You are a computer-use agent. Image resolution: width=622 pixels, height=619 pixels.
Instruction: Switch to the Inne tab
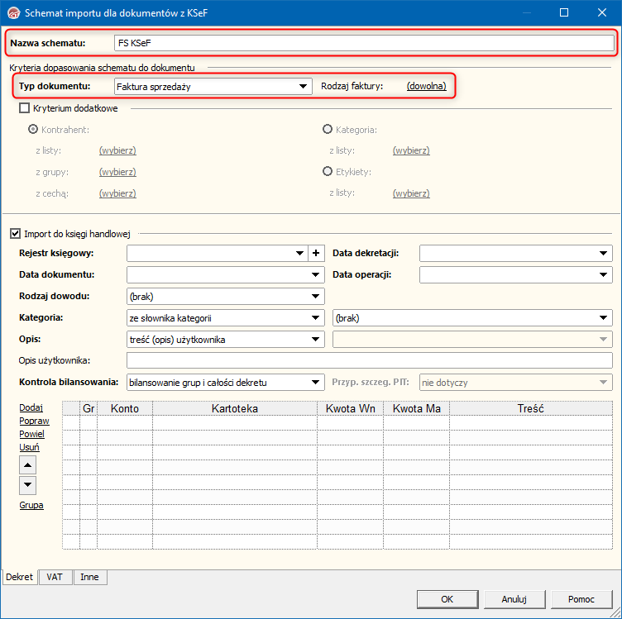click(89, 578)
